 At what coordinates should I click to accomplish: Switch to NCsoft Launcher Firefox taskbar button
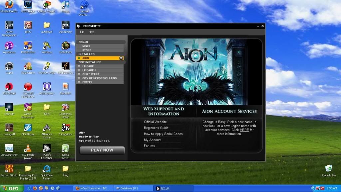[x=93, y=188]
